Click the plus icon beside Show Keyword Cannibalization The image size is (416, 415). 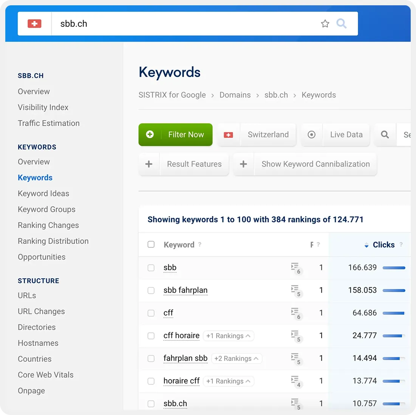244,164
